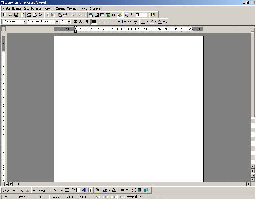Image resolution: width=256 pixels, height=201 pixels.
Task: Open the font size dropdown arrow
Action: (x=69, y=22)
